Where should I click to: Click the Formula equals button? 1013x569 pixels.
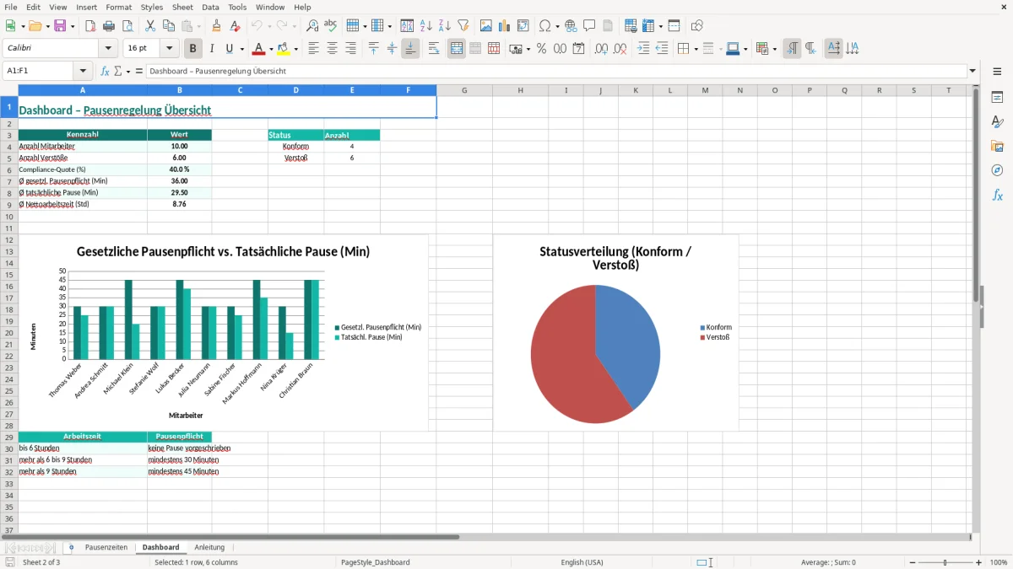pyautogui.click(x=139, y=71)
